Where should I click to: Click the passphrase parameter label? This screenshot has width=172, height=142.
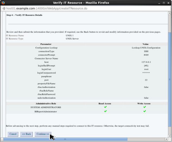(x=46, y=76)
